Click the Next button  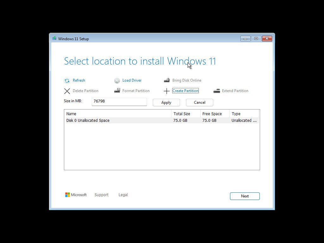245,196
